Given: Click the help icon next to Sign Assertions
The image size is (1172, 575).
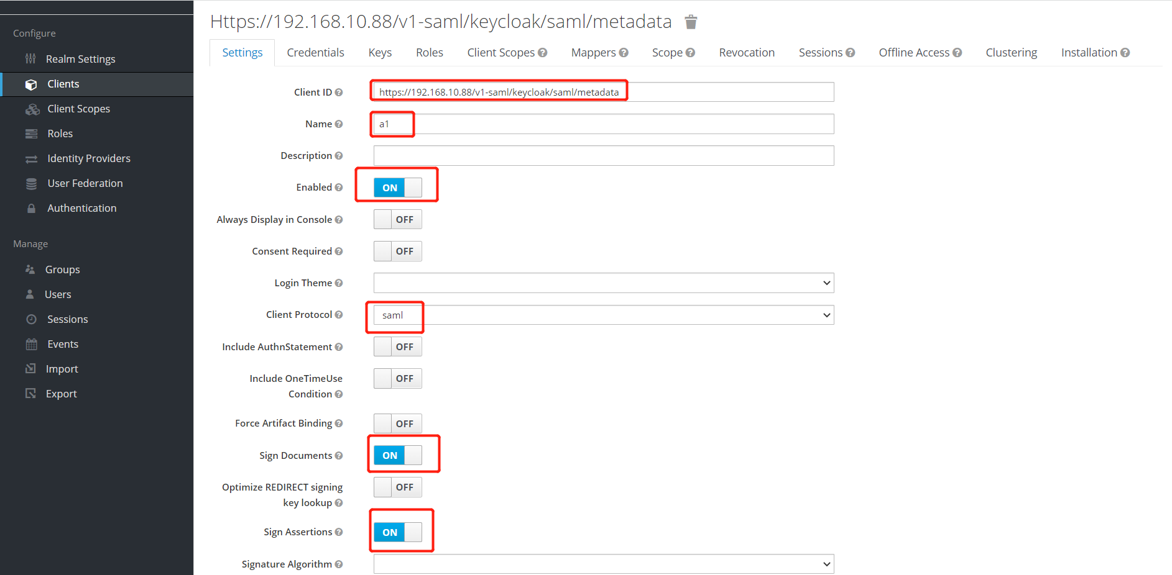Looking at the screenshot, I should click(x=339, y=532).
